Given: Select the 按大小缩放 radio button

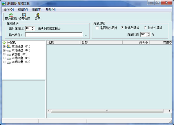Looking at the screenshot, I should click(x=145, y=28).
